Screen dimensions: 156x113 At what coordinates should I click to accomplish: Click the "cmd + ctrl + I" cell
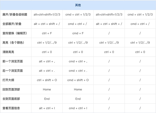(x=78, y=108)
